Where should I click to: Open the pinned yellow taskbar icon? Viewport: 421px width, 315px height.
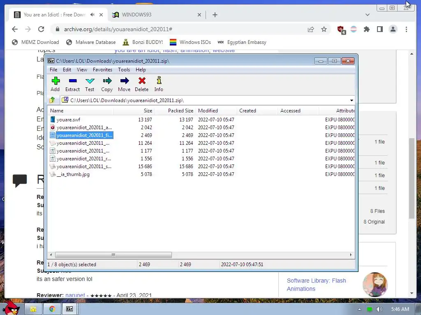point(33,309)
